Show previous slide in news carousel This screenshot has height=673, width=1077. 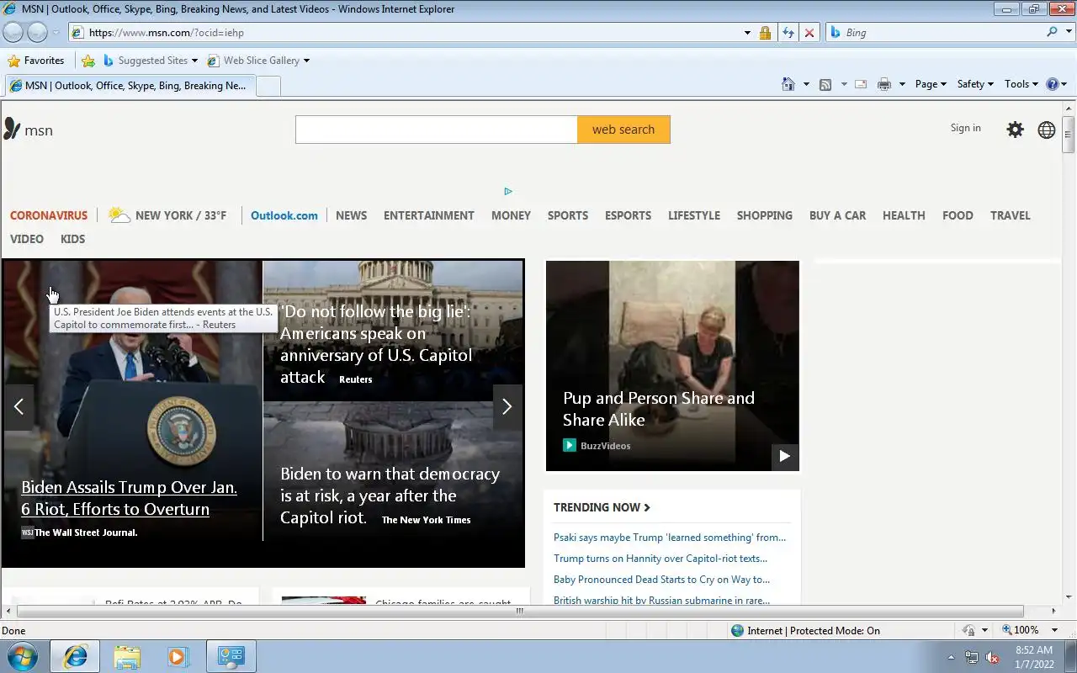click(19, 407)
